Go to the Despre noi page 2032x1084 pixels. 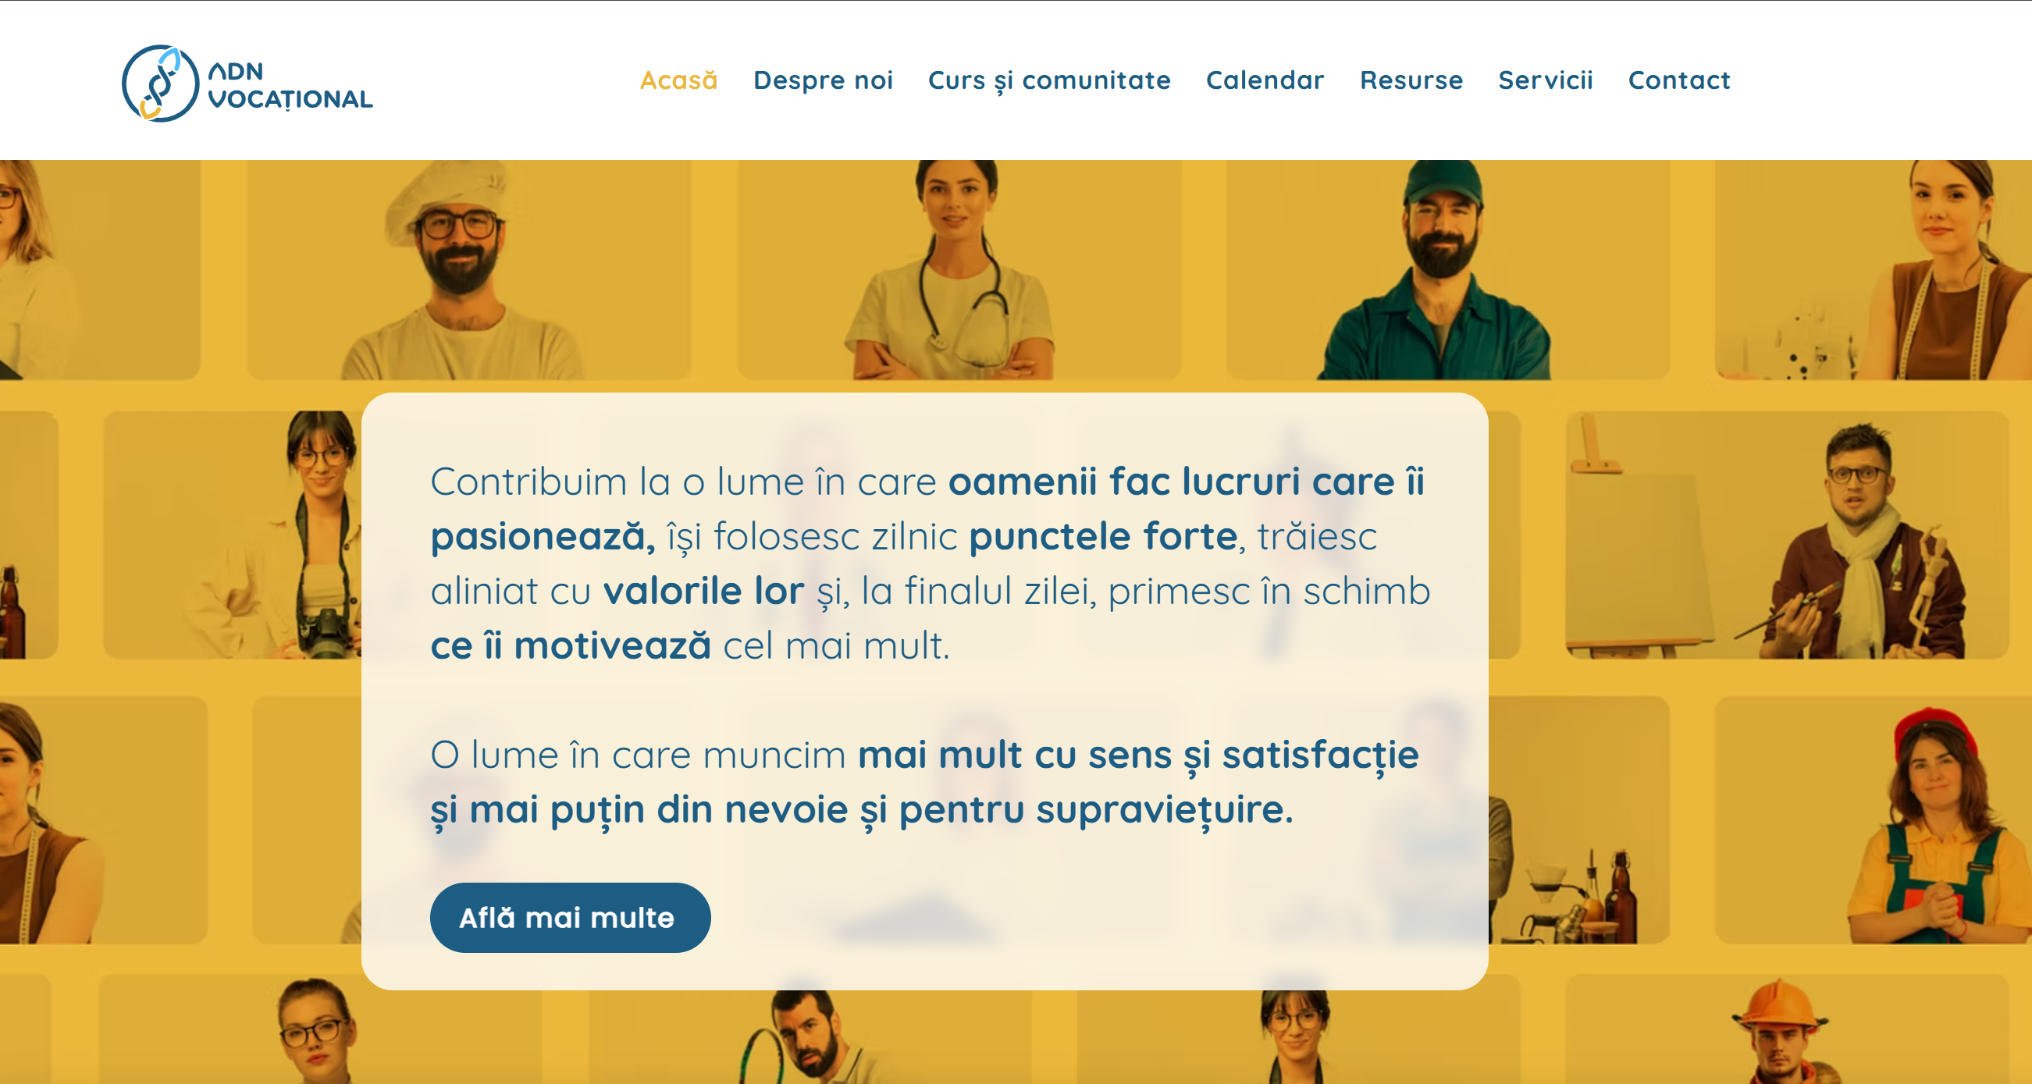(823, 80)
